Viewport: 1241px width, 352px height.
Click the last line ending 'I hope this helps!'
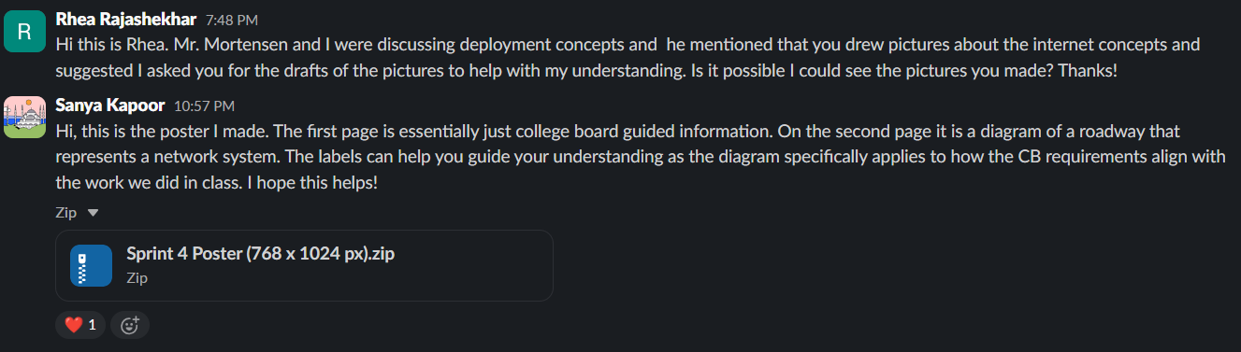point(217,182)
